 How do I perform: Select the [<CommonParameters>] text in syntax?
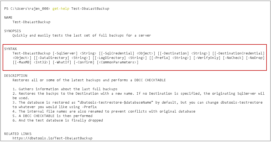click(118, 62)
